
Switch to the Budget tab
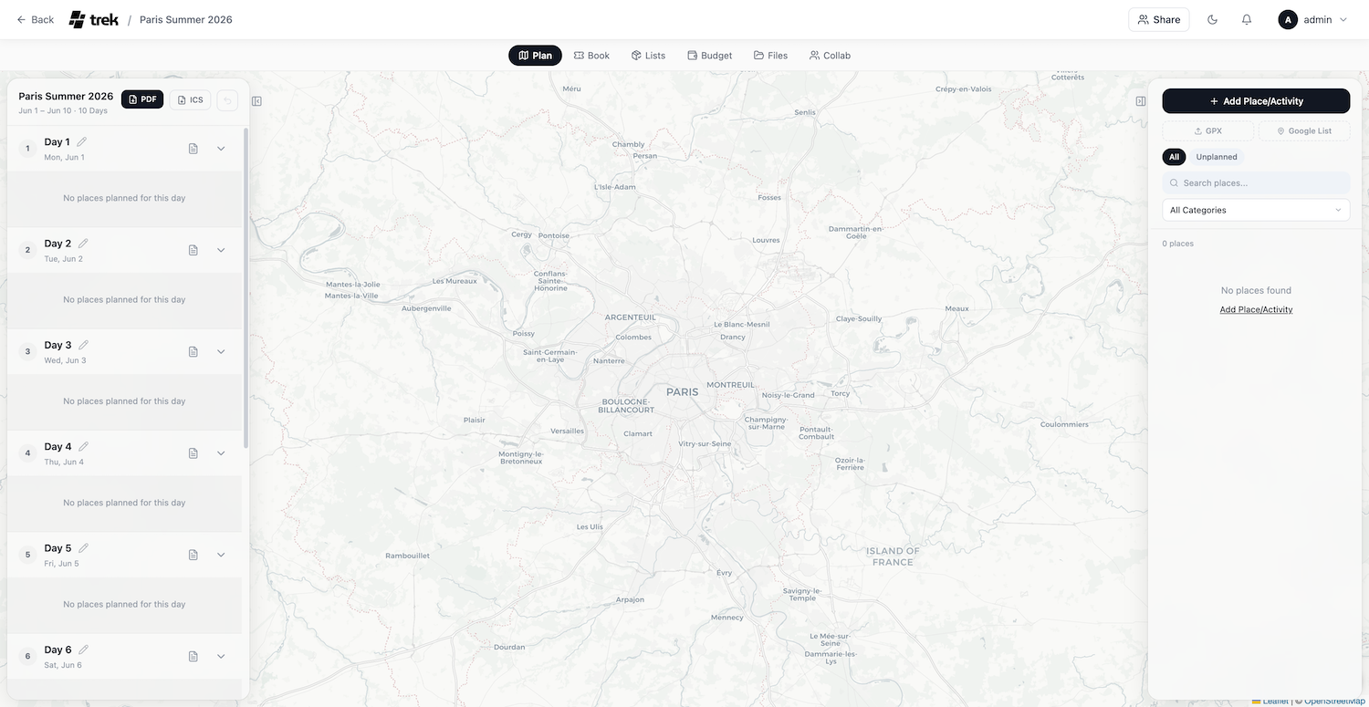(709, 55)
